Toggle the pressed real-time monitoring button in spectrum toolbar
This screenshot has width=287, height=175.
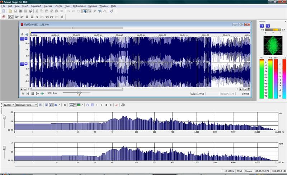click(51, 105)
